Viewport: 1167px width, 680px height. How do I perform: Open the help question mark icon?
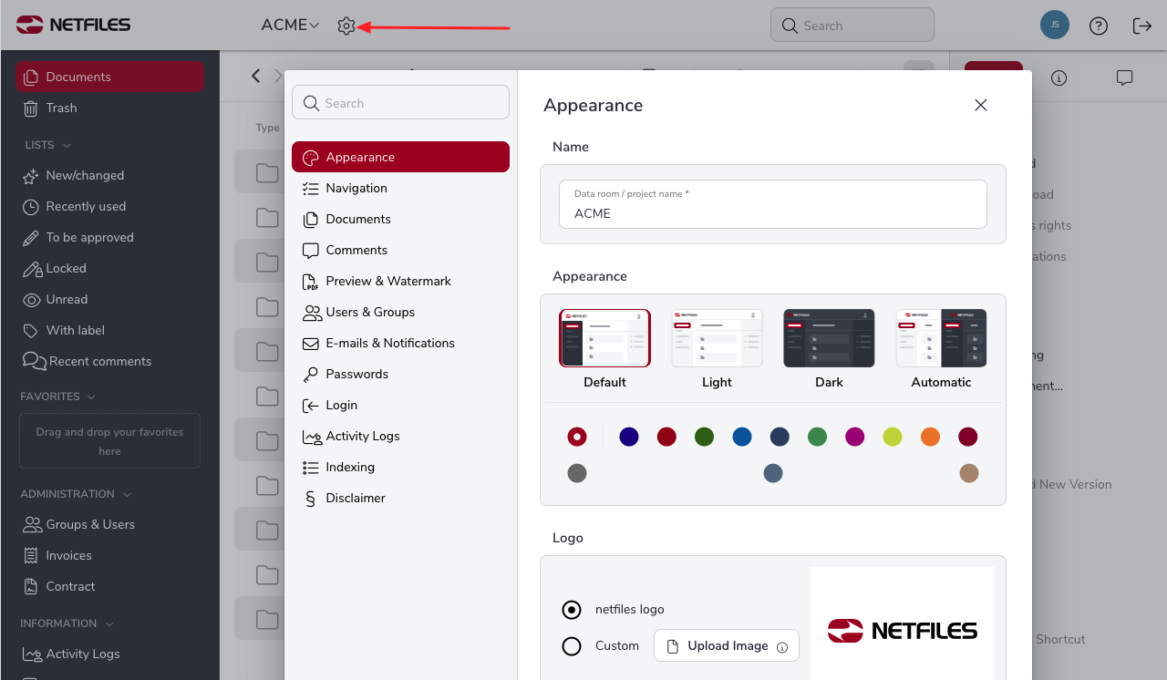coord(1099,26)
